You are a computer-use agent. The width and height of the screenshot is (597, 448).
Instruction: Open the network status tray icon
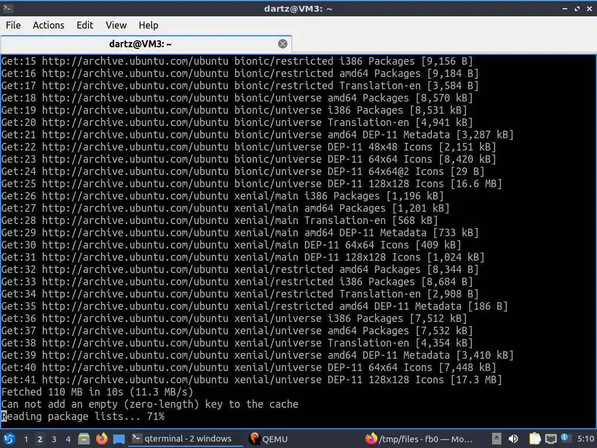[550, 439]
